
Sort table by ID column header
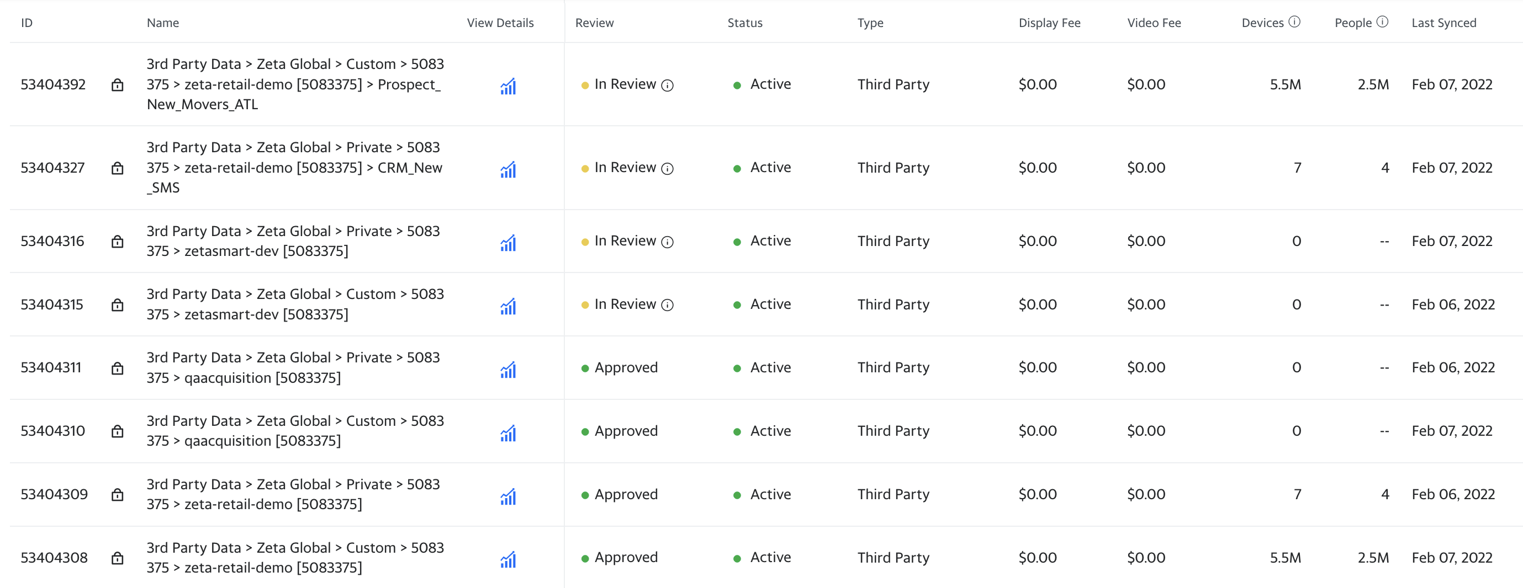(x=27, y=23)
